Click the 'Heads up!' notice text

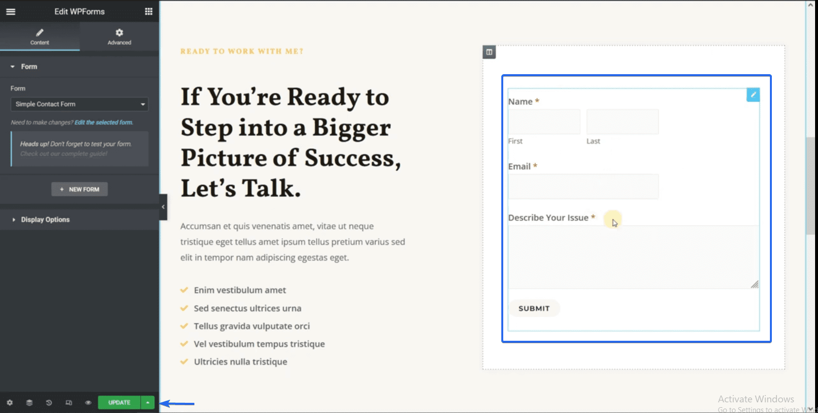(76, 144)
